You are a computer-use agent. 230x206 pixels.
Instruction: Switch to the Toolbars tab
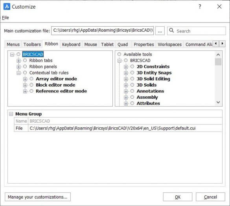[x=32, y=44]
